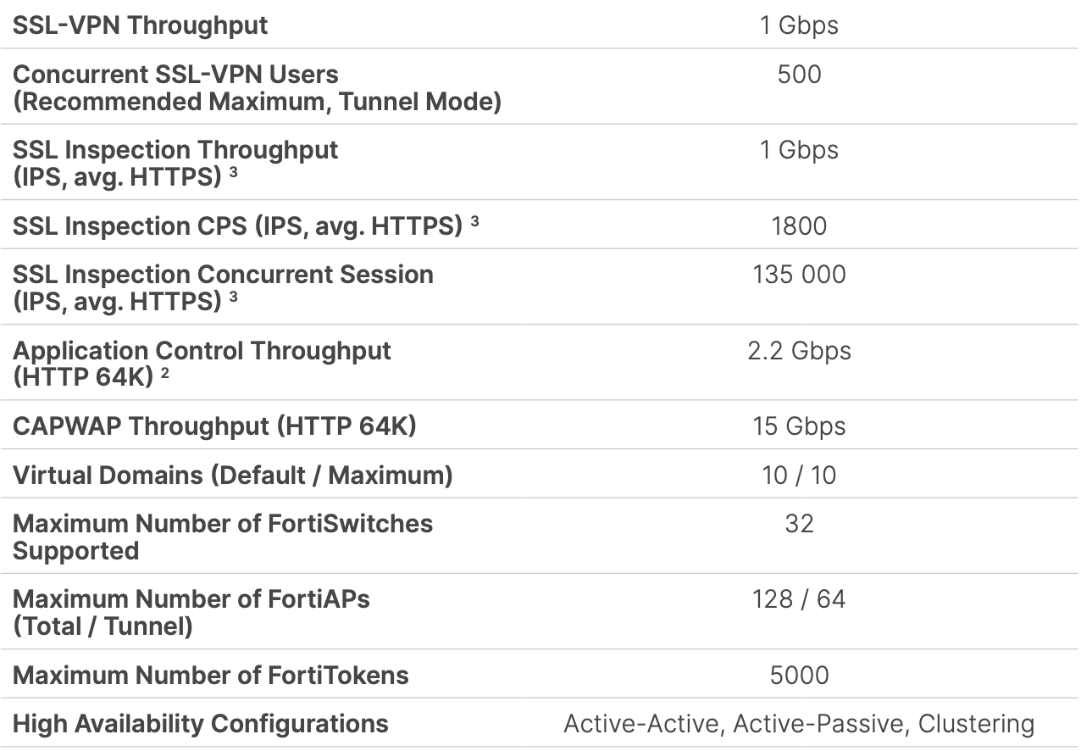
Task: Select the 2.2 Gbps value
Action: pos(799,350)
